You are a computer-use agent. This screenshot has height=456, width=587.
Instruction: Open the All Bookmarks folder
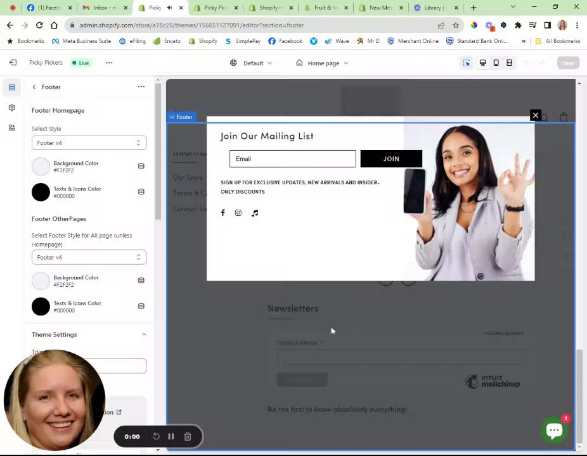(558, 41)
